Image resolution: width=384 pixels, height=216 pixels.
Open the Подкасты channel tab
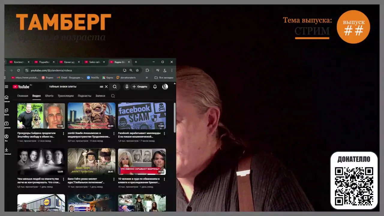point(85,96)
